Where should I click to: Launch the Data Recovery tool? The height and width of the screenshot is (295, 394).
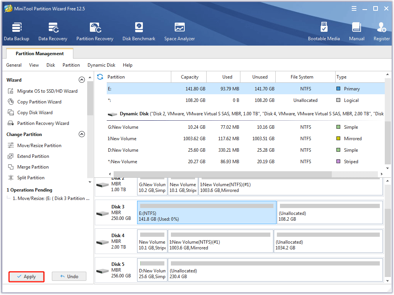[53, 31]
